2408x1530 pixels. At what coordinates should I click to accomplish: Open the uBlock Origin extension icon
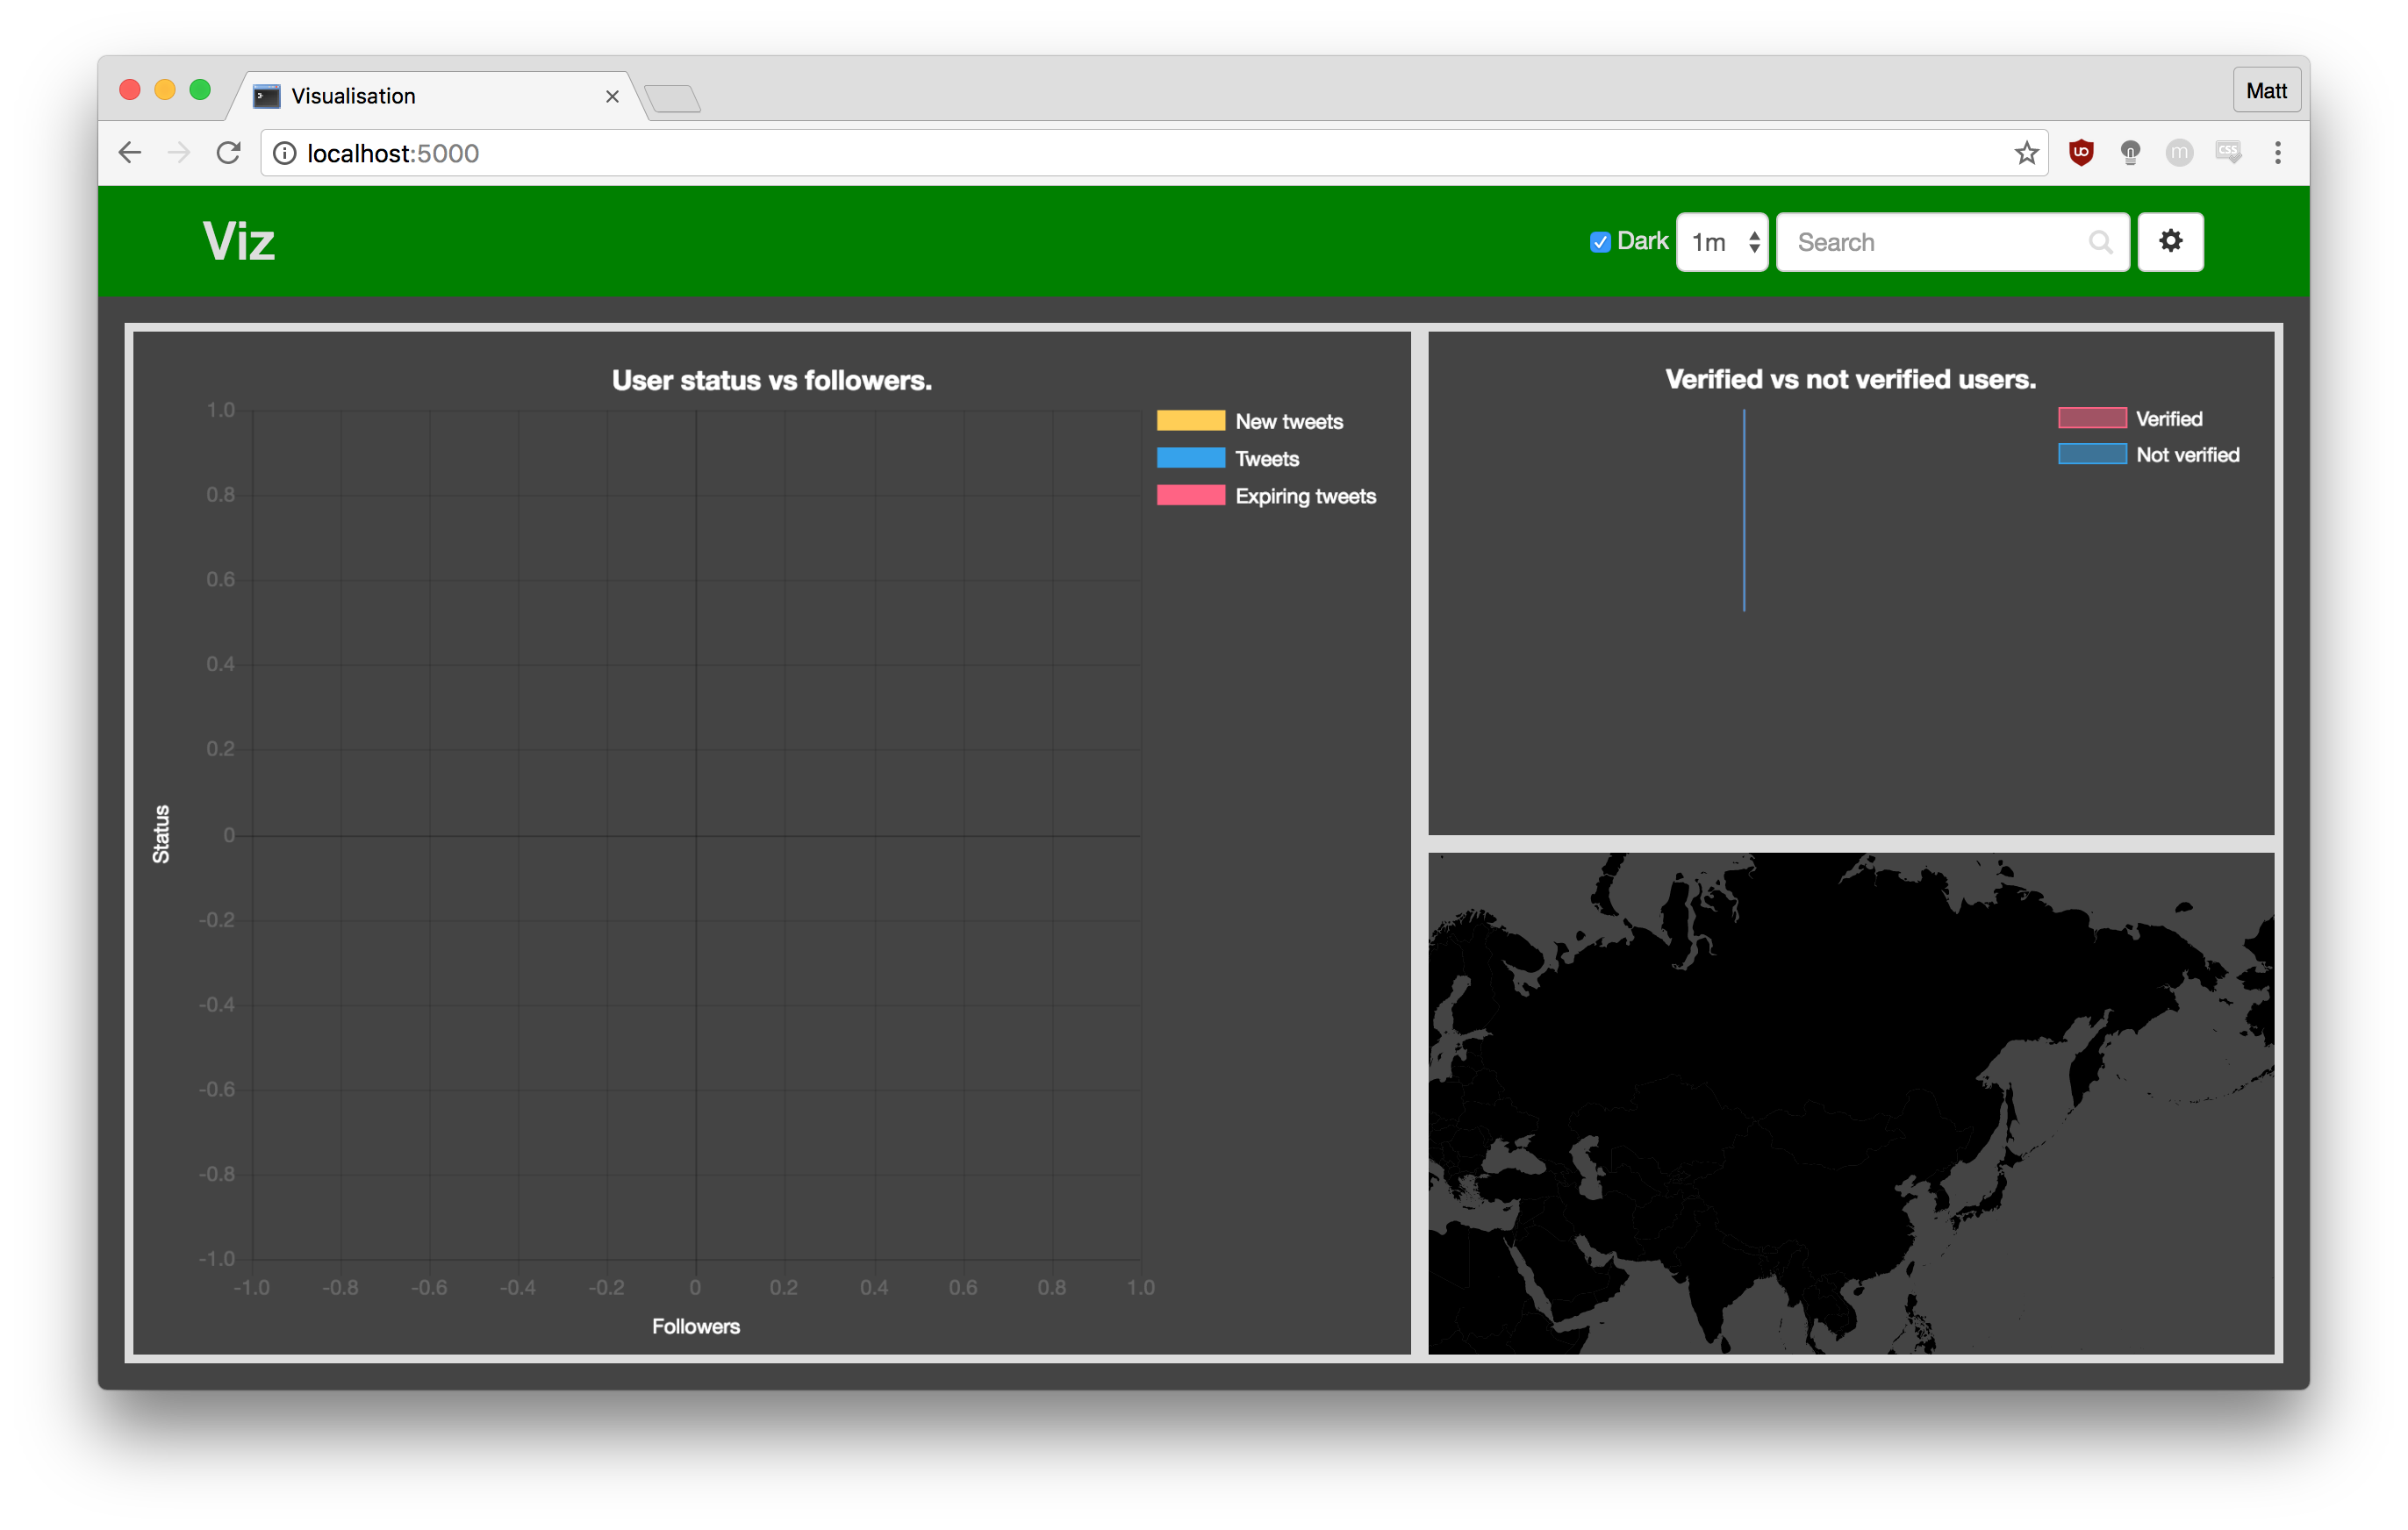click(2081, 152)
